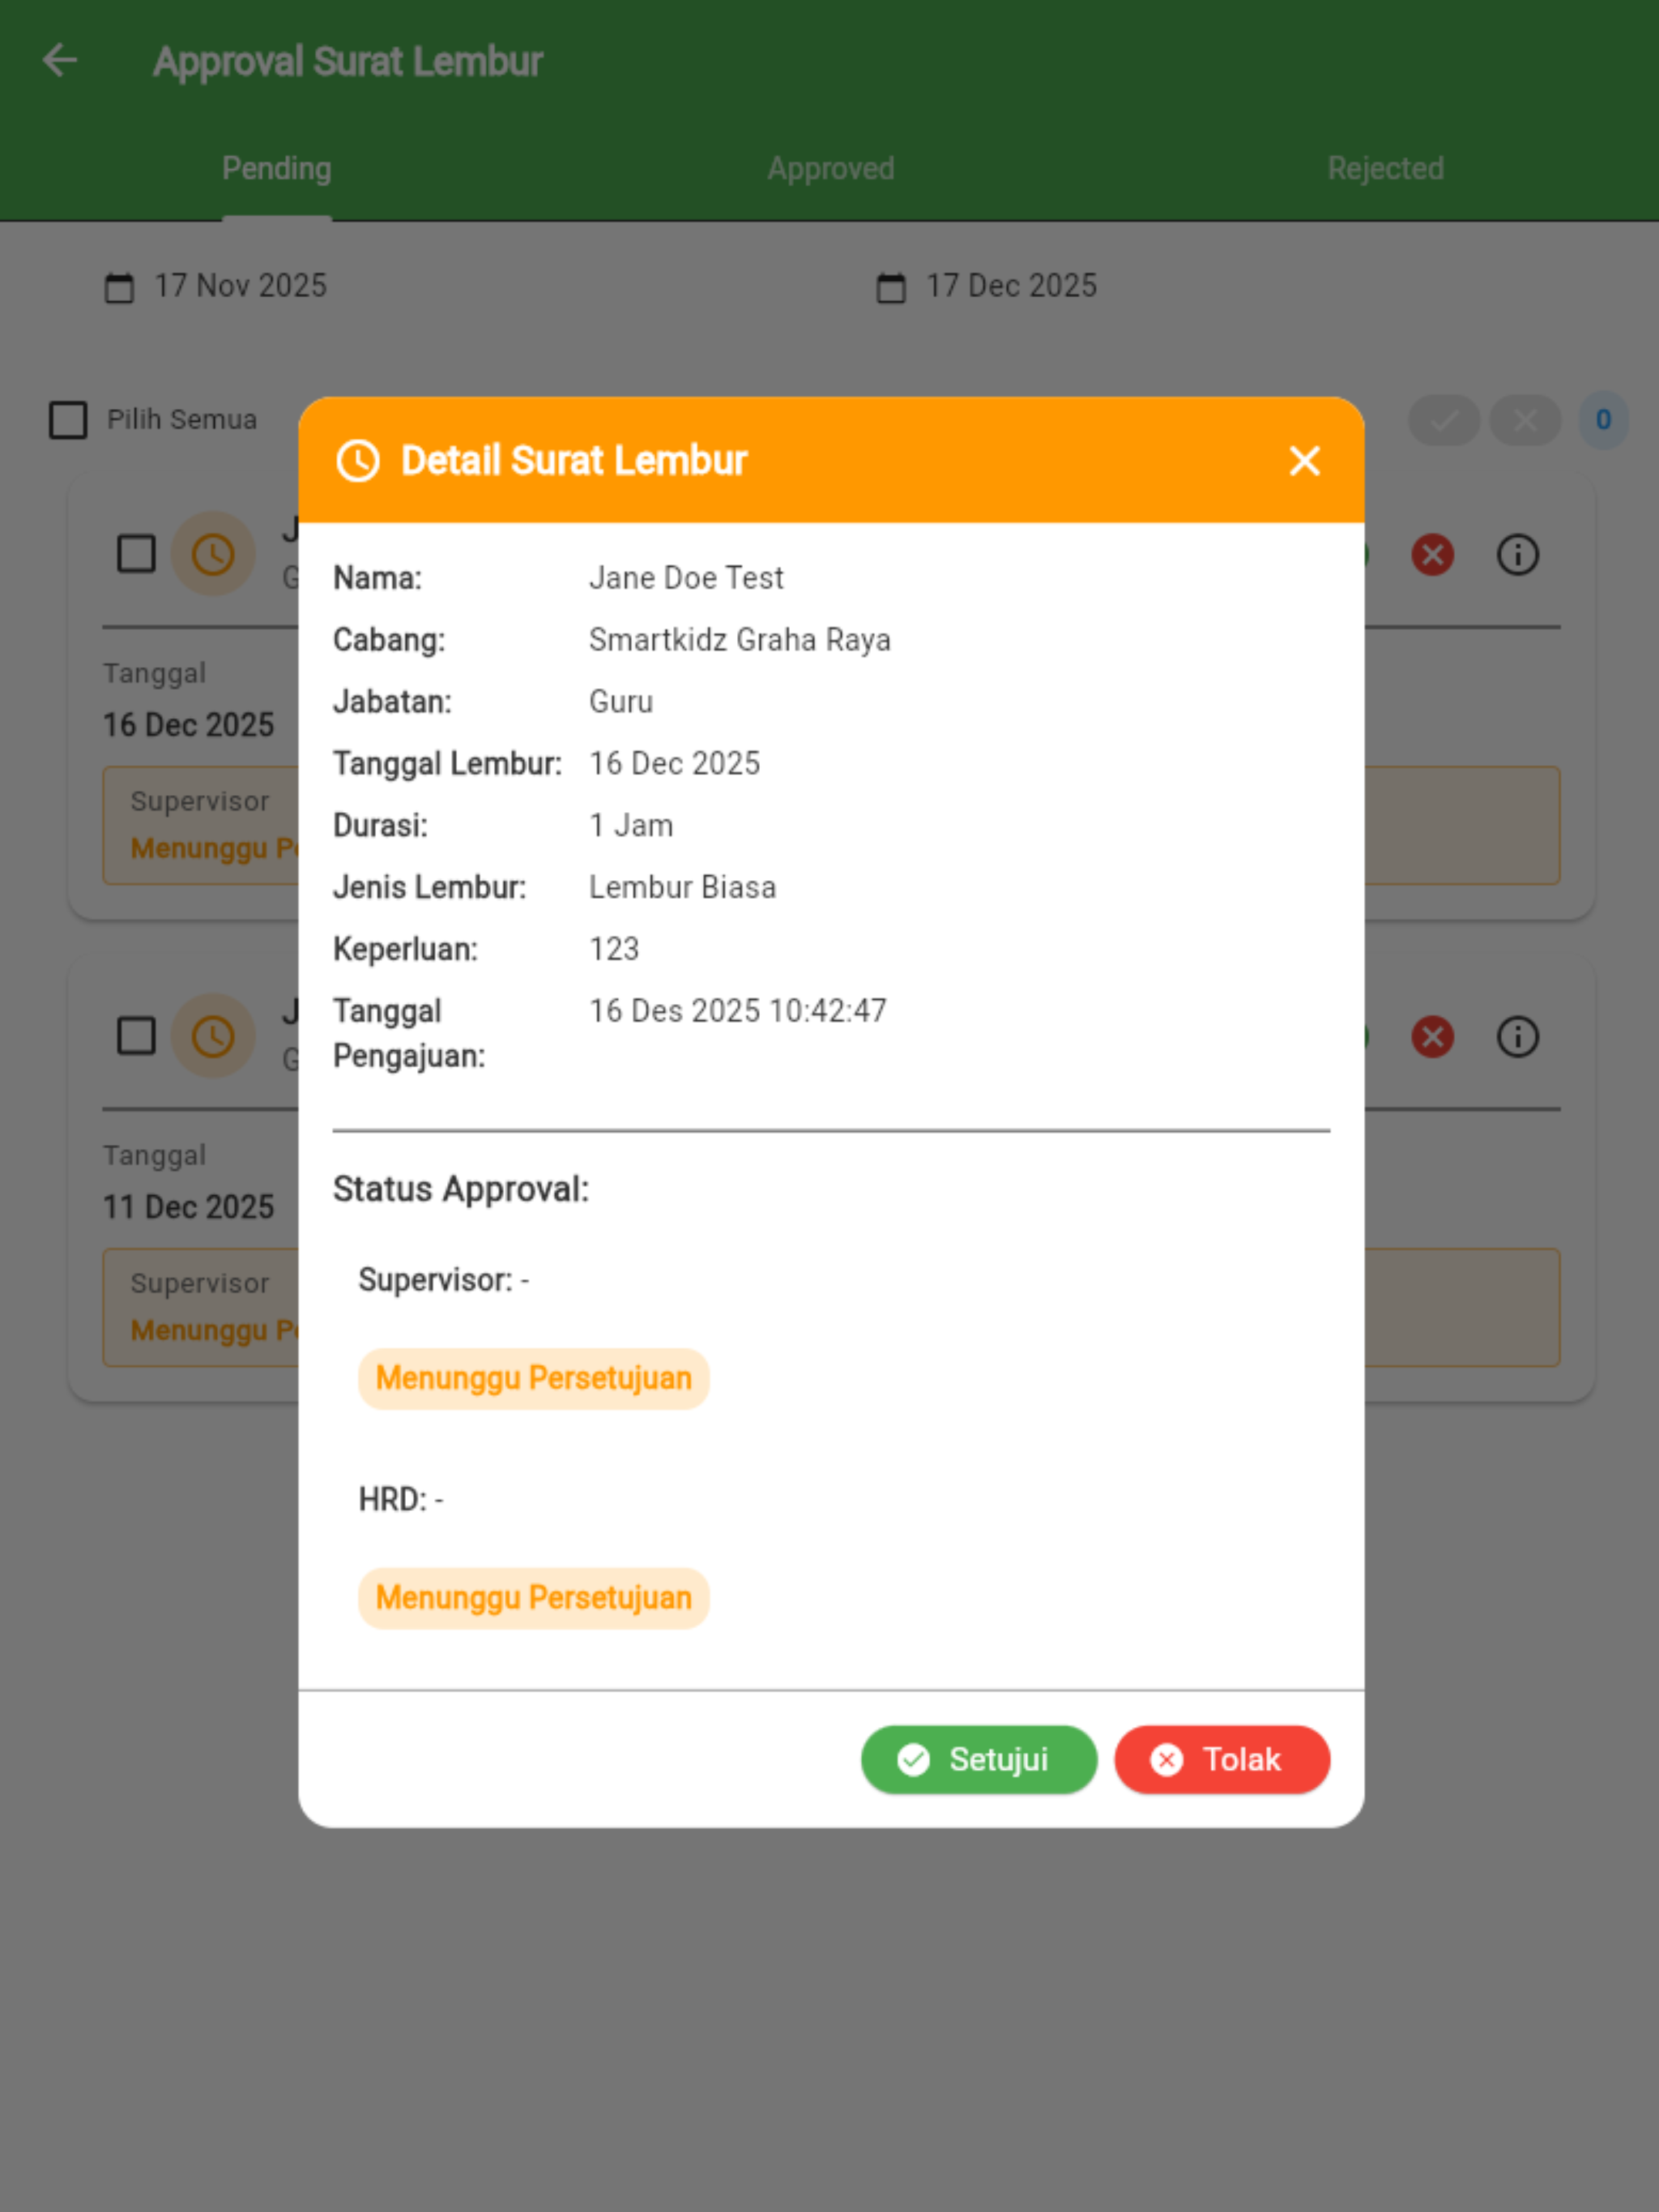The height and width of the screenshot is (2212, 1659).
Task: Click the Keperluan value 123
Action: click(614, 949)
